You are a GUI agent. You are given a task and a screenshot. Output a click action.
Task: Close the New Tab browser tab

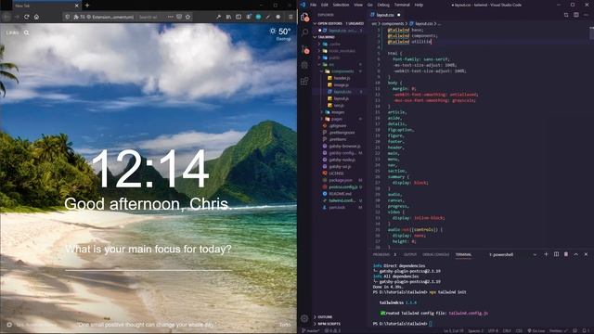[x=76, y=6]
